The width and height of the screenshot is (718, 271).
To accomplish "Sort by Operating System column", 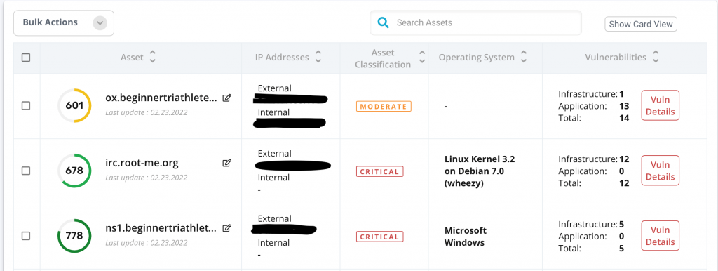I will pos(524,58).
